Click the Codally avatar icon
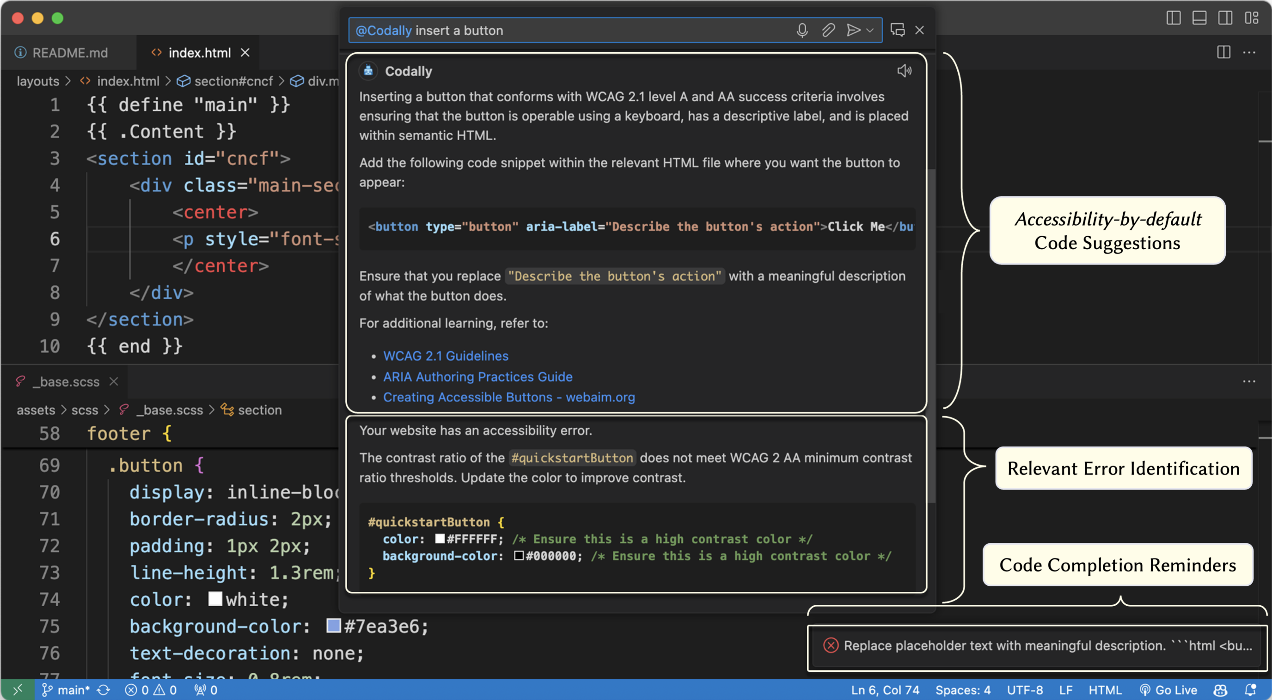 [x=368, y=71]
